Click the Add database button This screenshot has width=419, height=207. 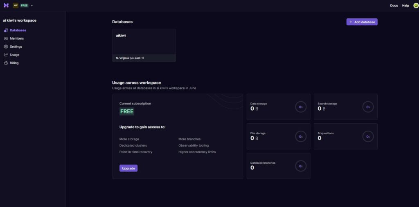click(x=362, y=22)
